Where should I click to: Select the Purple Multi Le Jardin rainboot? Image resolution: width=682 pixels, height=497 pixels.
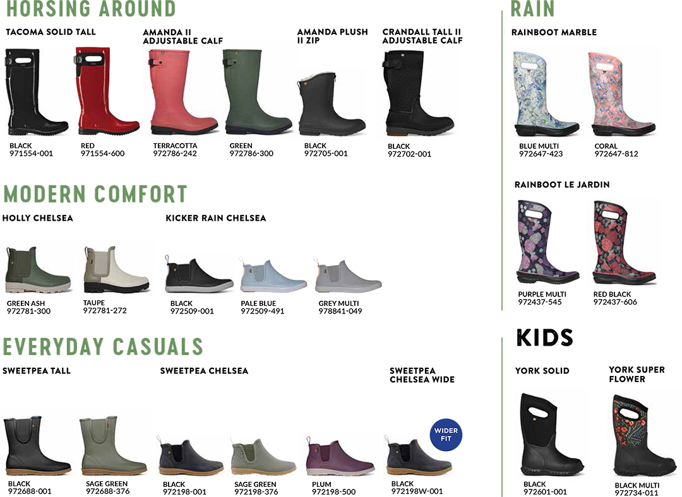point(547,242)
